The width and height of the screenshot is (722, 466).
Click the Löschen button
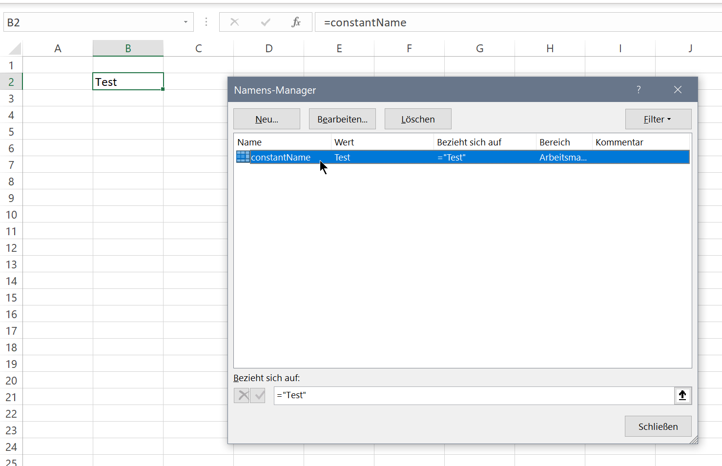[418, 119]
